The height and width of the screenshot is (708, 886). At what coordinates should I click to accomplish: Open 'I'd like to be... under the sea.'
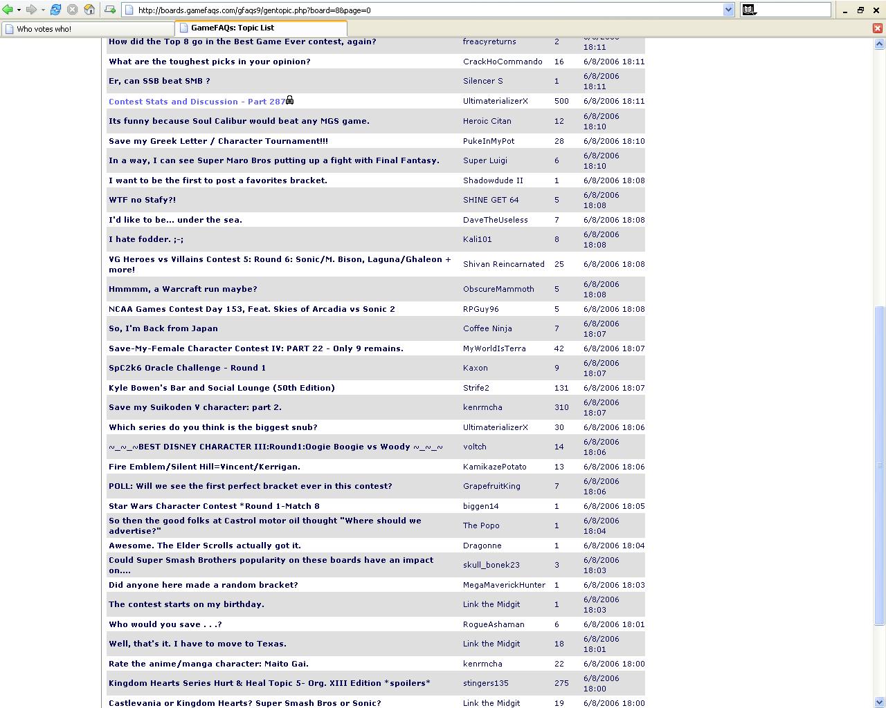pyautogui.click(x=175, y=220)
